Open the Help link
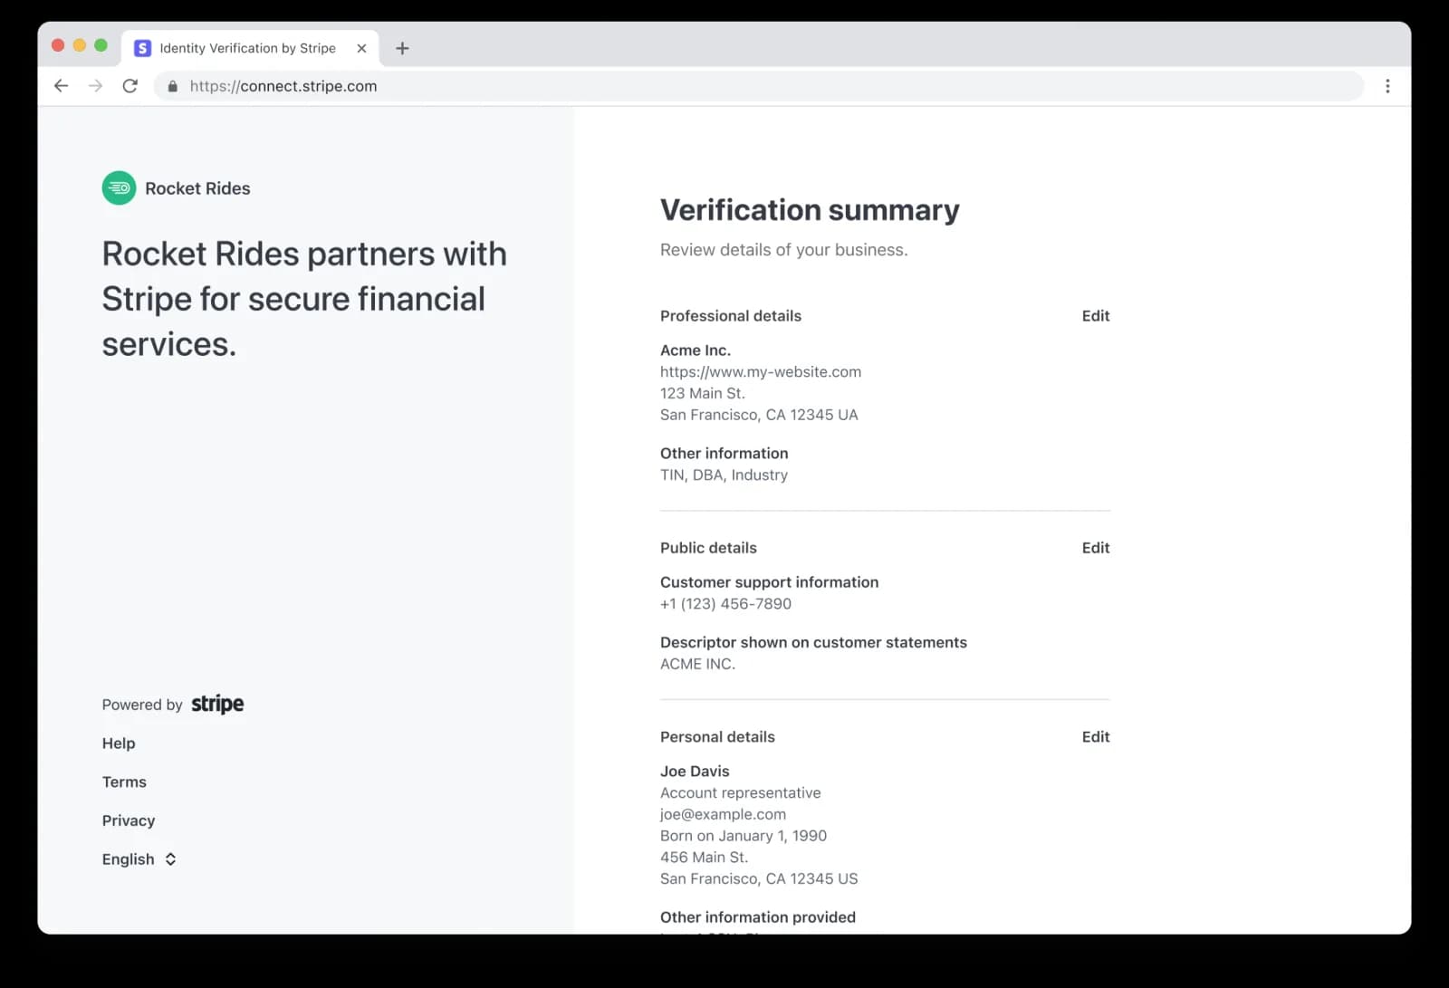 click(x=119, y=743)
